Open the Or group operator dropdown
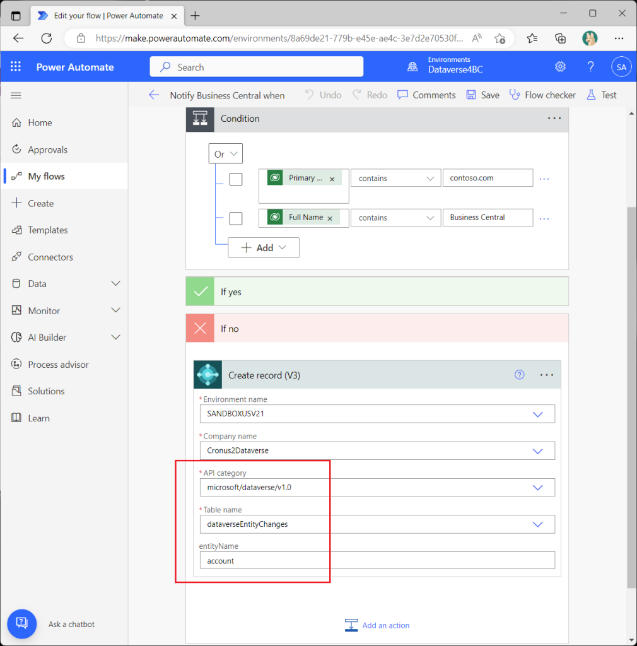The height and width of the screenshot is (646, 637). 226,154
